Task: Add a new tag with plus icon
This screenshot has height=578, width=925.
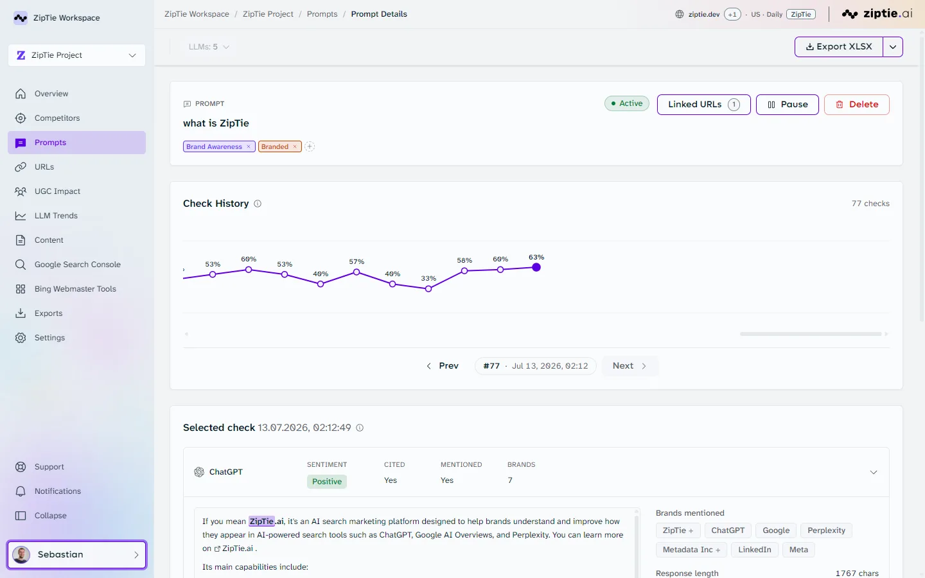Action: click(310, 146)
